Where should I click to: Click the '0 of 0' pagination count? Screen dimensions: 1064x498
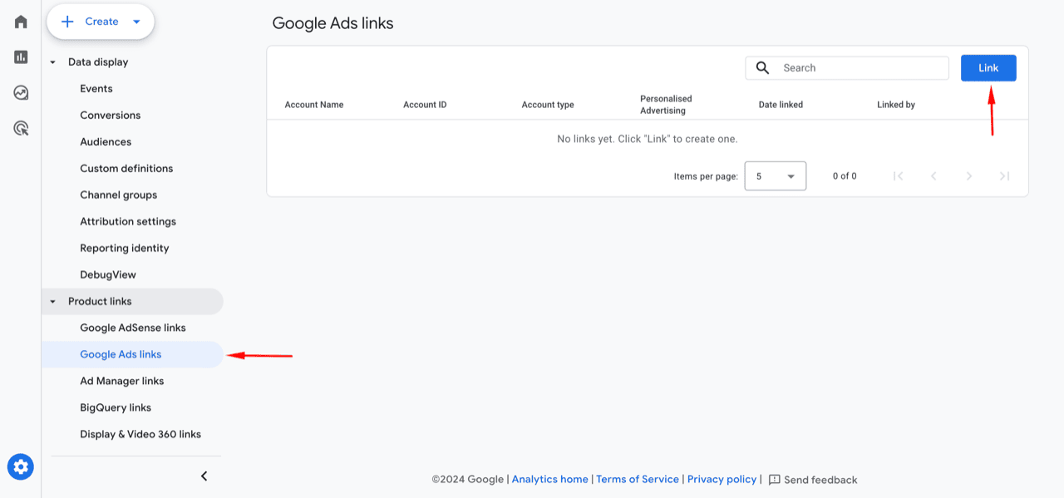[x=845, y=176]
